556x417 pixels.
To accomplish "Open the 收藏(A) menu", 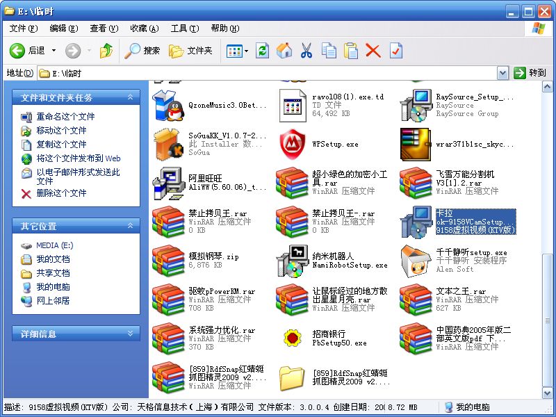I will pyautogui.click(x=145, y=28).
